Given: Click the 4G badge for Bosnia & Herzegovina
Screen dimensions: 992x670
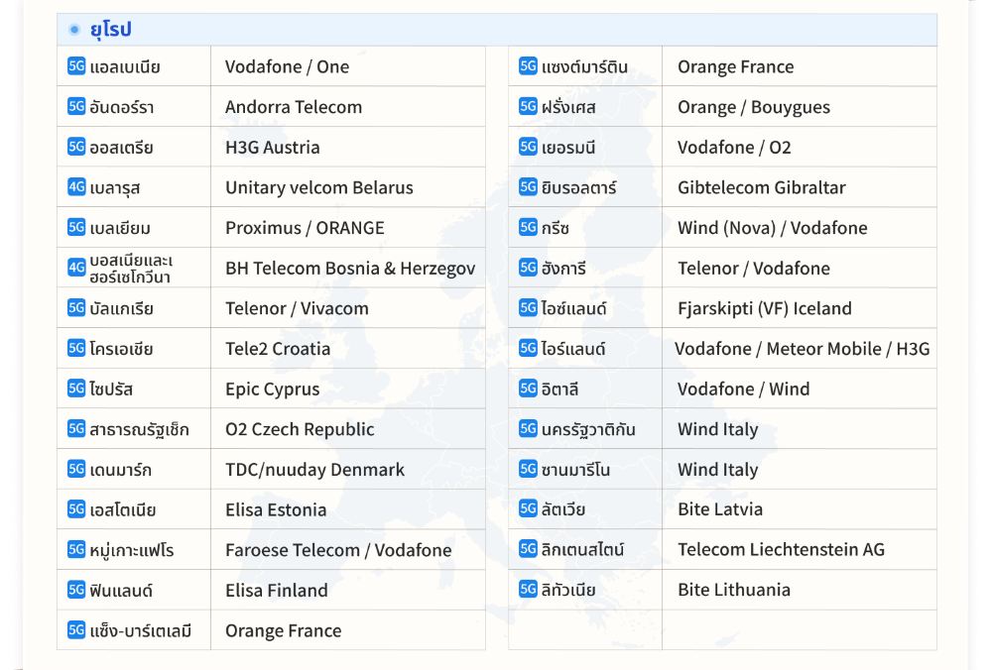Looking at the screenshot, I should (x=76, y=267).
